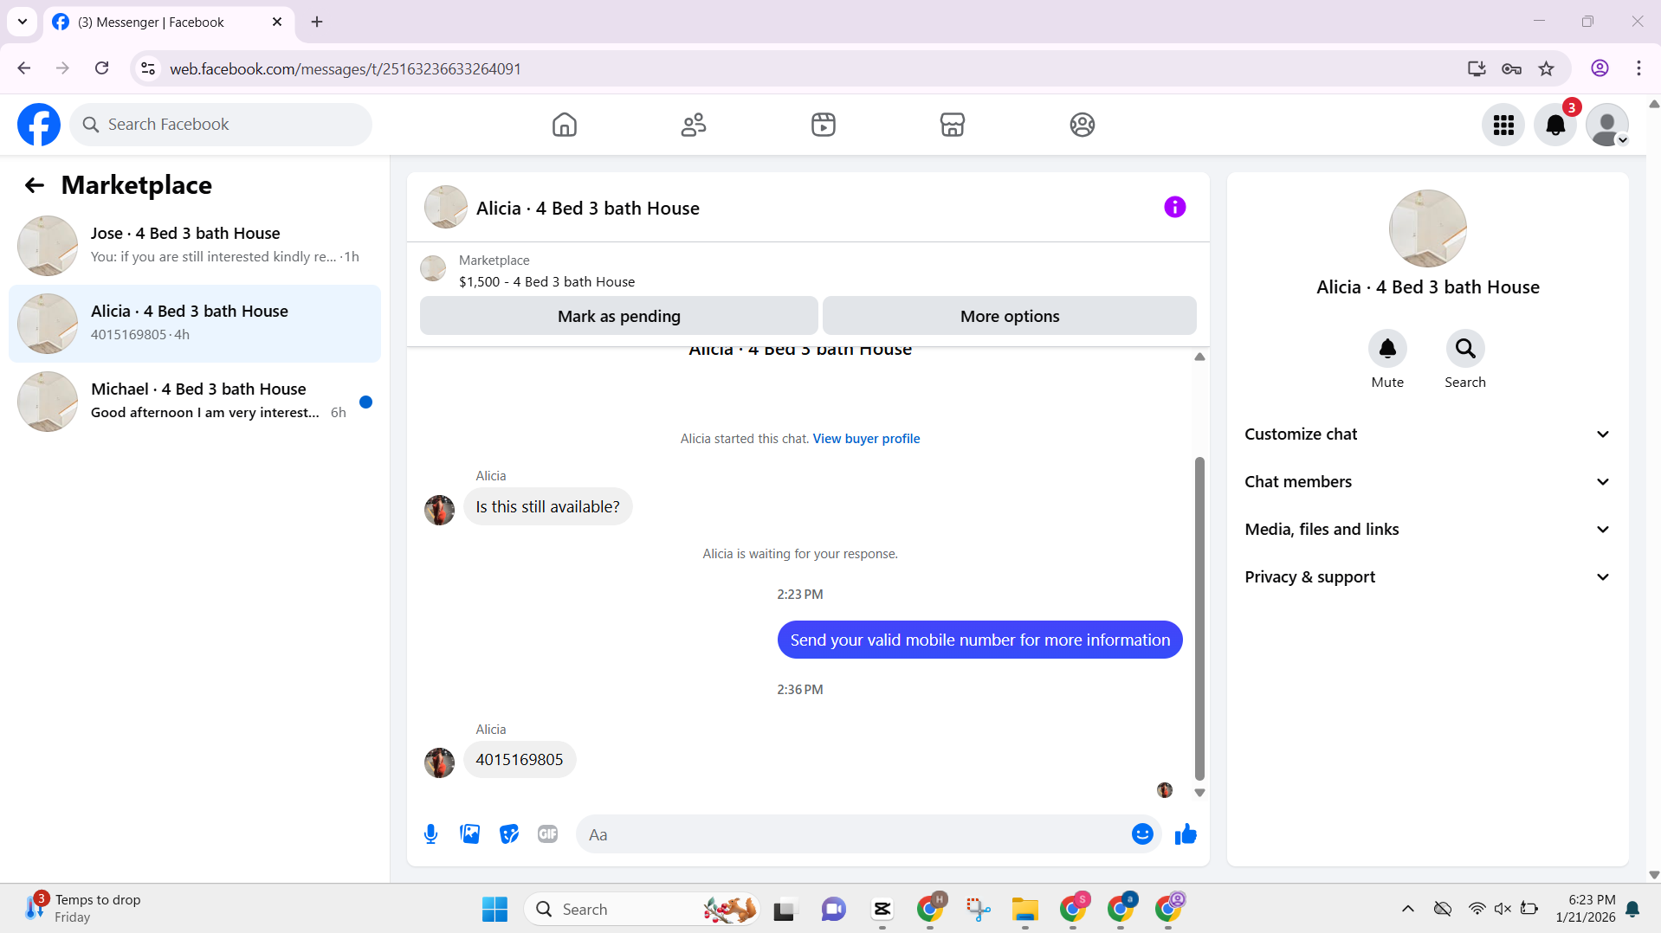Click the 'Send your valid mobile number' message bubble

[979, 640]
